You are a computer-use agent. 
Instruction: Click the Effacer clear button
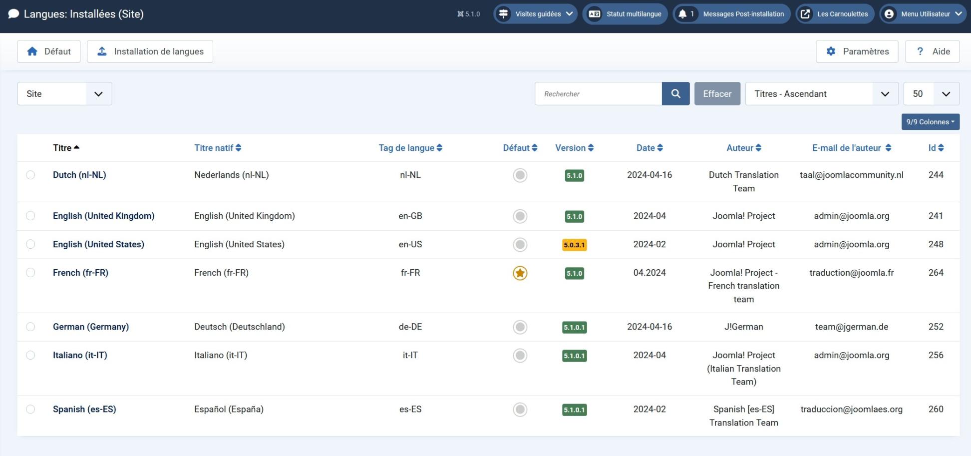tap(717, 93)
